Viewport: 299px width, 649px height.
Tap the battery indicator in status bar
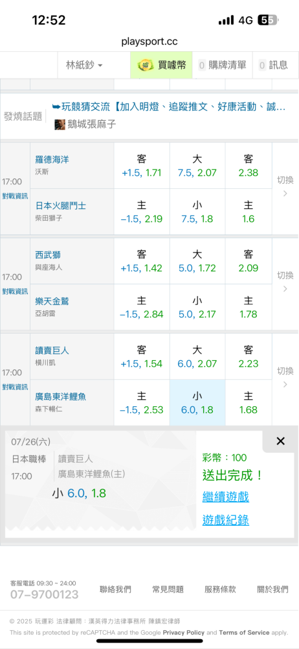pos(268,20)
